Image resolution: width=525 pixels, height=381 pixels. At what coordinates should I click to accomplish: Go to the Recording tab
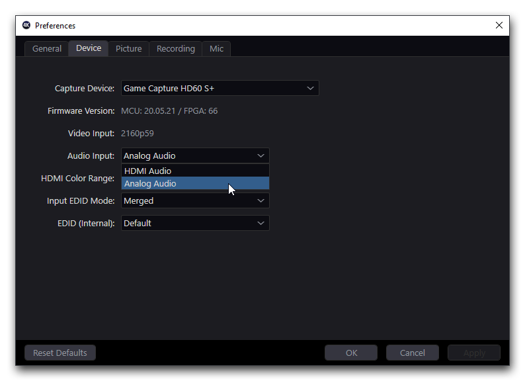[x=175, y=48]
